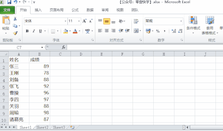Switch to the 插入 Insert tab
Image resolution: width=223 pixels, height=131 pixels.
coord(38,10)
